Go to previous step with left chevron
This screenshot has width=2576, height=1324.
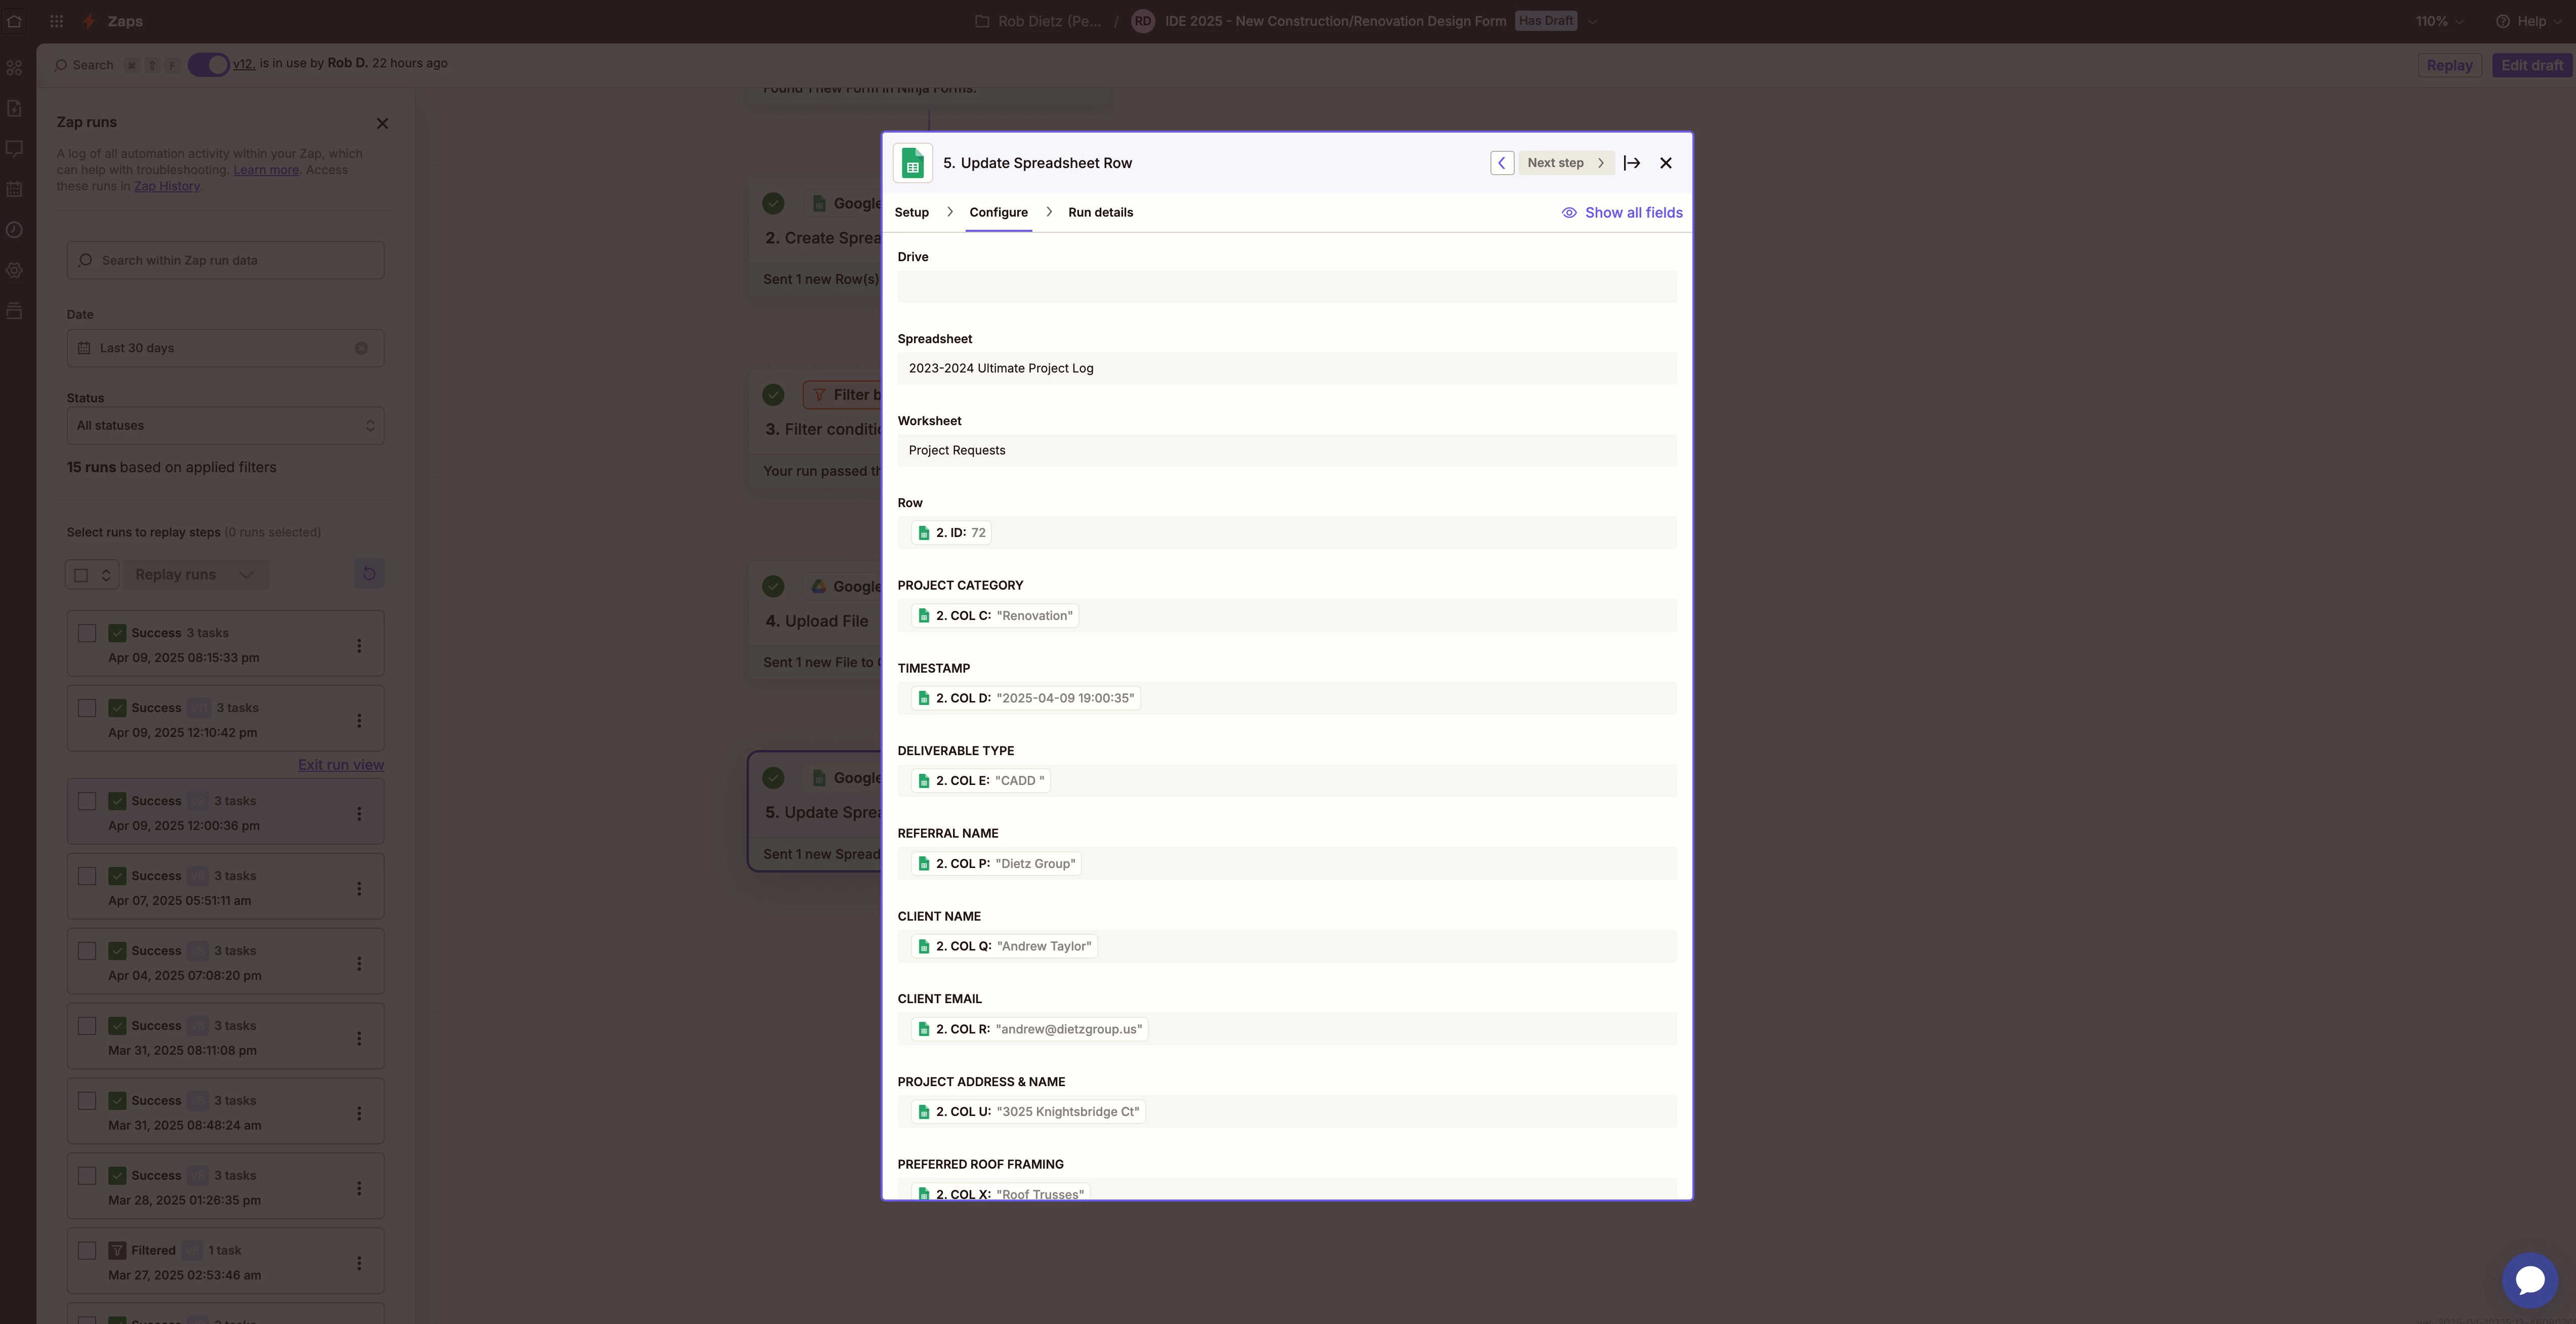click(1501, 163)
